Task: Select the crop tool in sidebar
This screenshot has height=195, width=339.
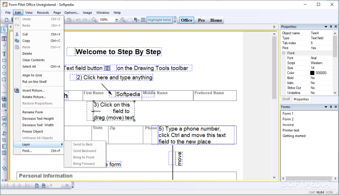Action: point(4,140)
